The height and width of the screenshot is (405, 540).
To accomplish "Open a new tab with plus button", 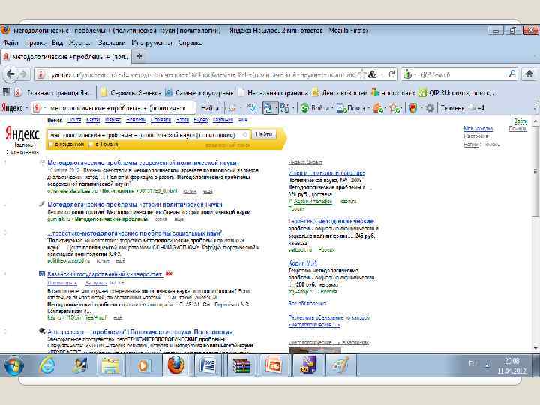I will [x=139, y=56].
